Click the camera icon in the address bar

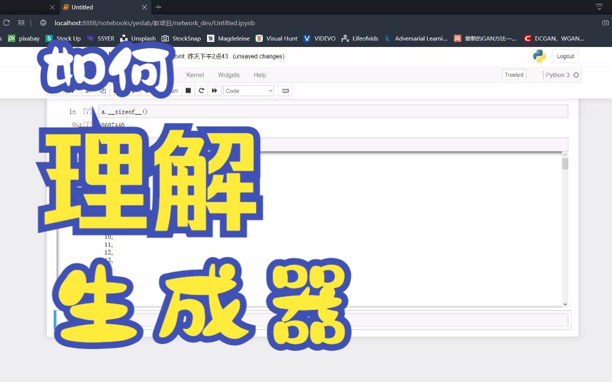click(605, 23)
